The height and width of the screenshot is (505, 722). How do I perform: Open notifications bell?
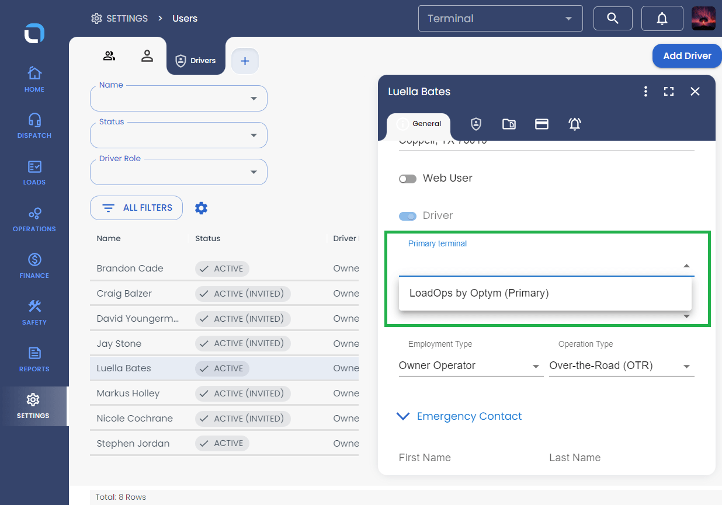(x=662, y=19)
